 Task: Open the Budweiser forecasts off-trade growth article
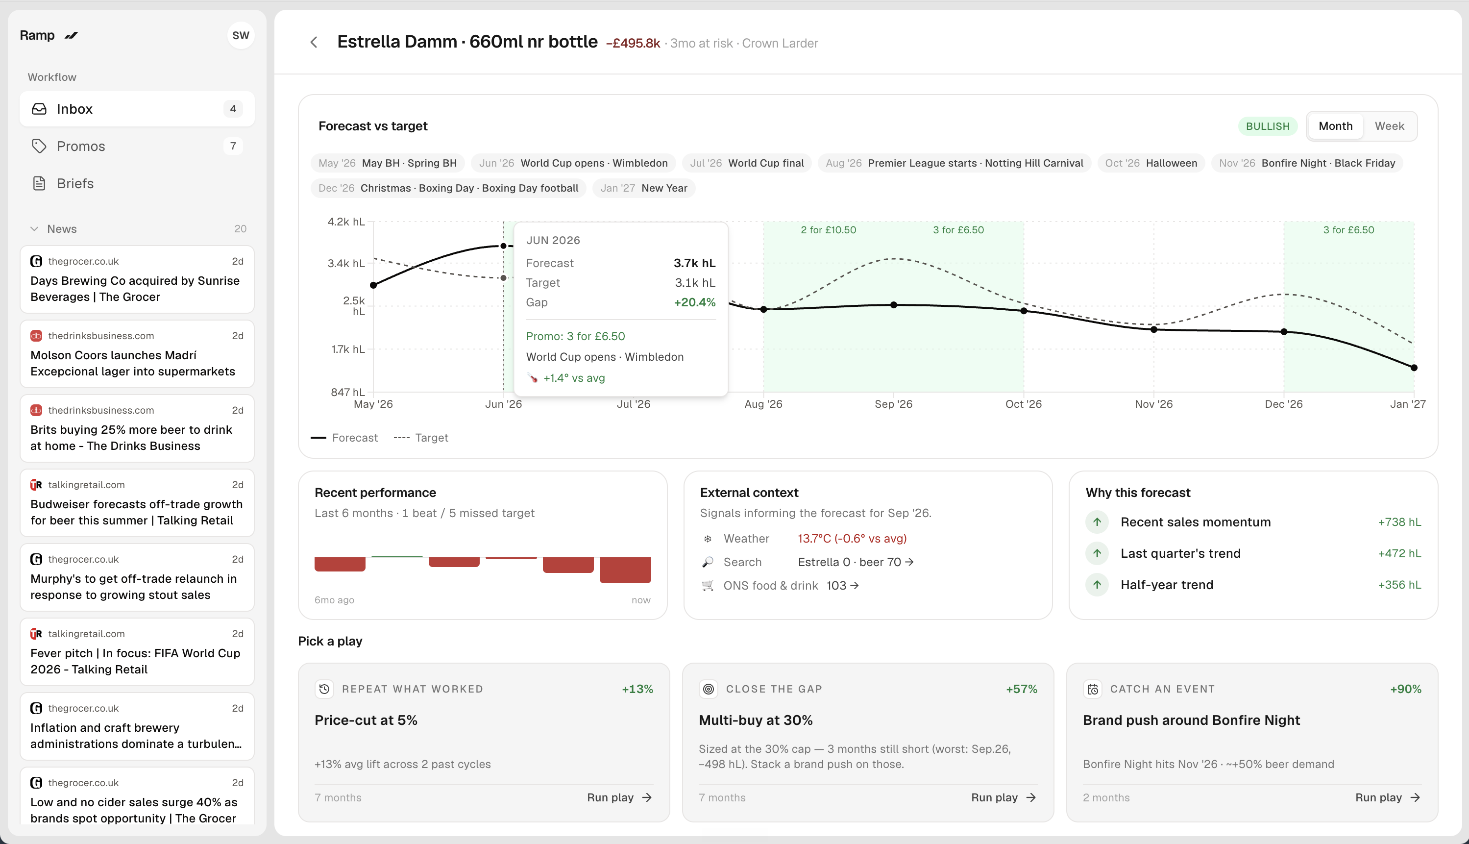coord(137,502)
